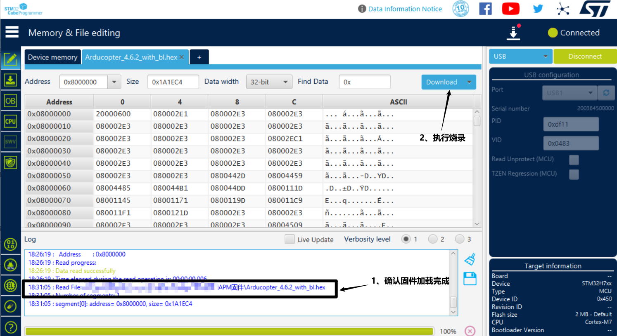
Task: Click the help question mark icon
Action: [10, 327]
